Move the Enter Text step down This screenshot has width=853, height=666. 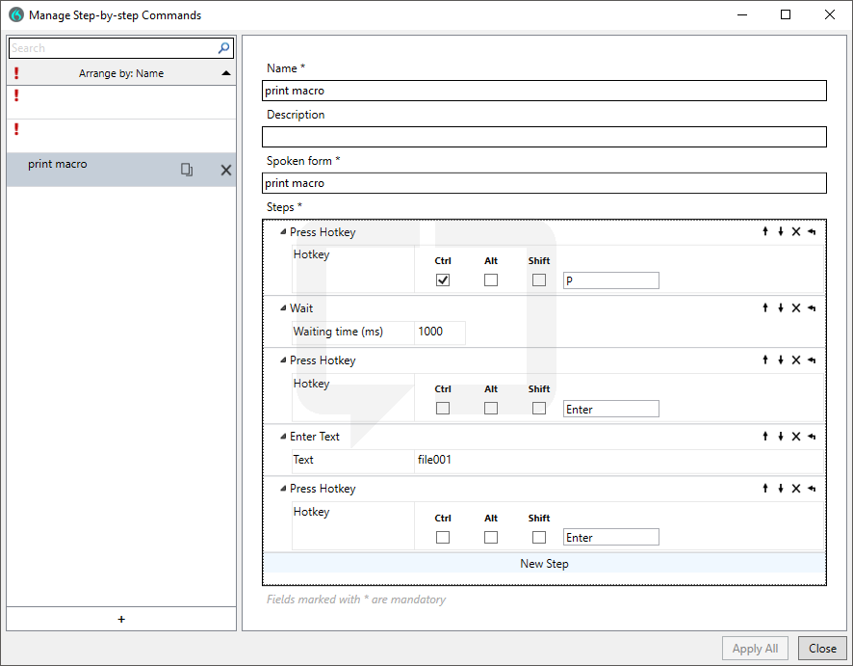[781, 437]
